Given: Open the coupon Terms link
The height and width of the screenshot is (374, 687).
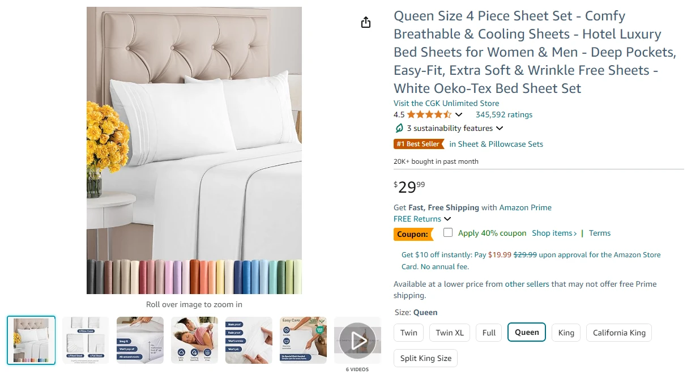Looking at the screenshot, I should point(599,233).
